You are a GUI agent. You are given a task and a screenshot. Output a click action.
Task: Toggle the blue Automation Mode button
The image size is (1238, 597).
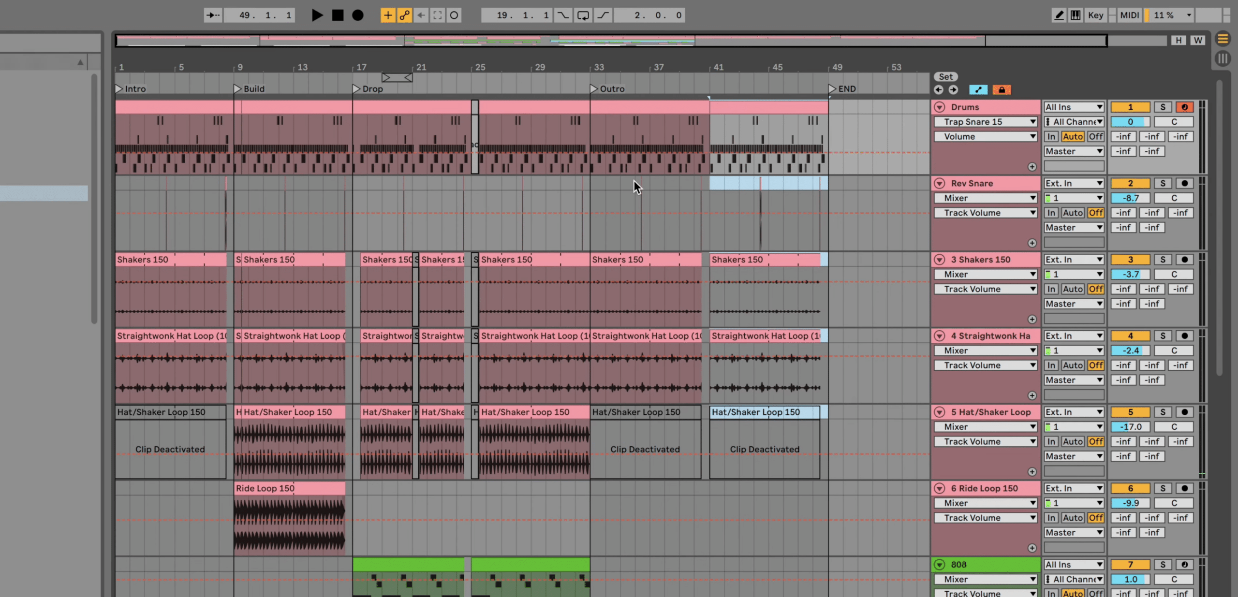[978, 90]
